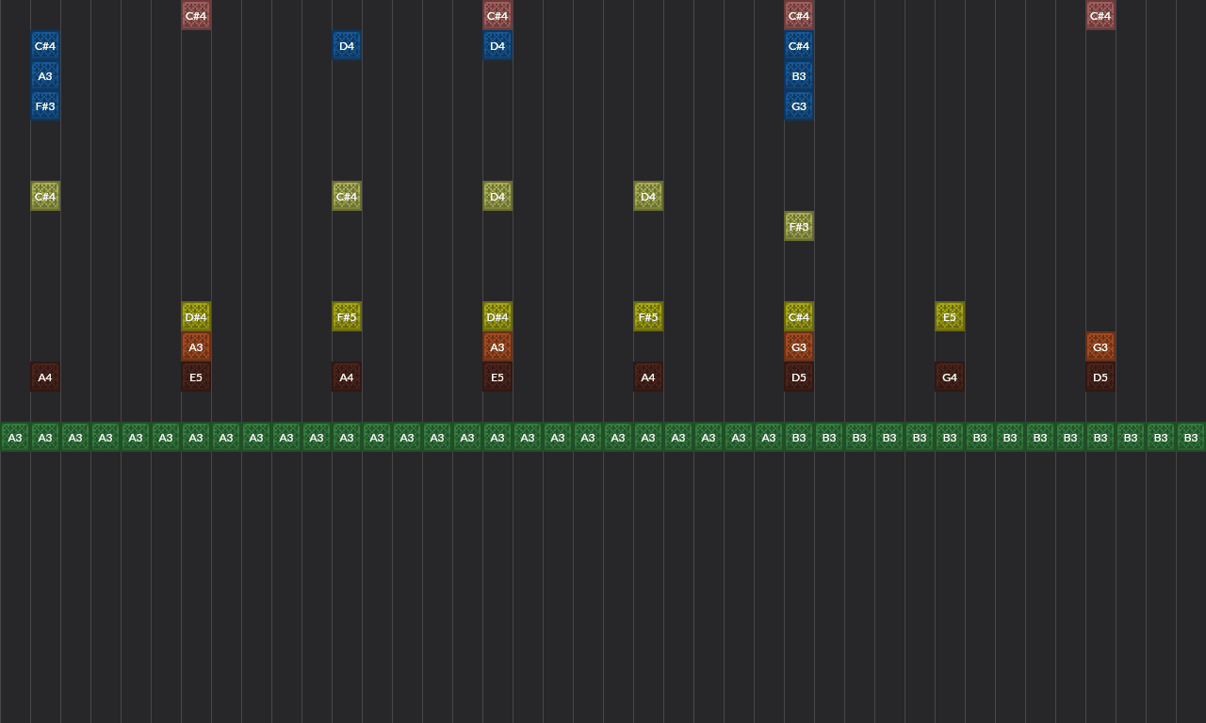Select the dark red G4 note in the lower row

[950, 377]
